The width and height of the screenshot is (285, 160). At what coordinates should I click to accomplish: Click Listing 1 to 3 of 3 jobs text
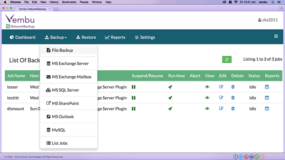coord(263,59)
